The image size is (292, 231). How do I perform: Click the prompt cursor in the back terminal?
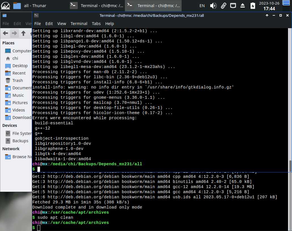coord(39,228)
